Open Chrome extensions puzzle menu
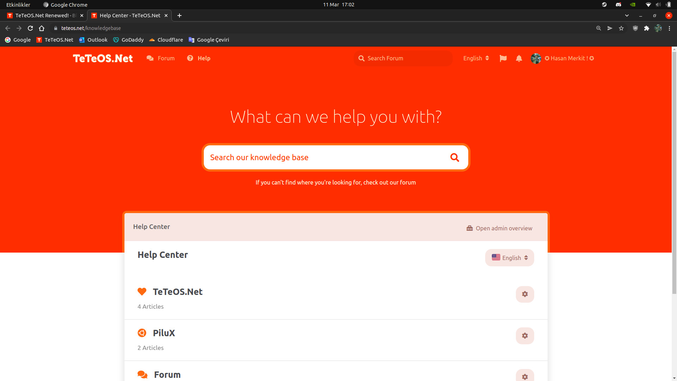 tap(647, 28)
